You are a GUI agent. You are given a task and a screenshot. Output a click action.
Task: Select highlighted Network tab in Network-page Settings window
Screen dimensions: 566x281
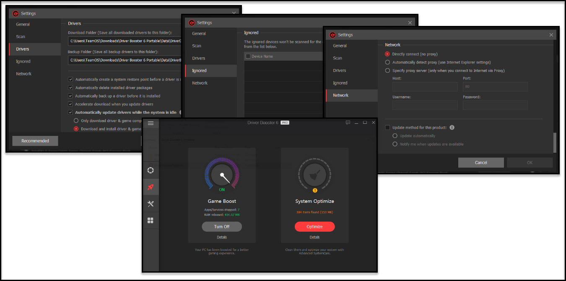(352, 95)
